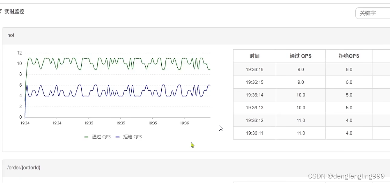
Task: Select the 19:36:13 time cell
Action: (255, 108)
